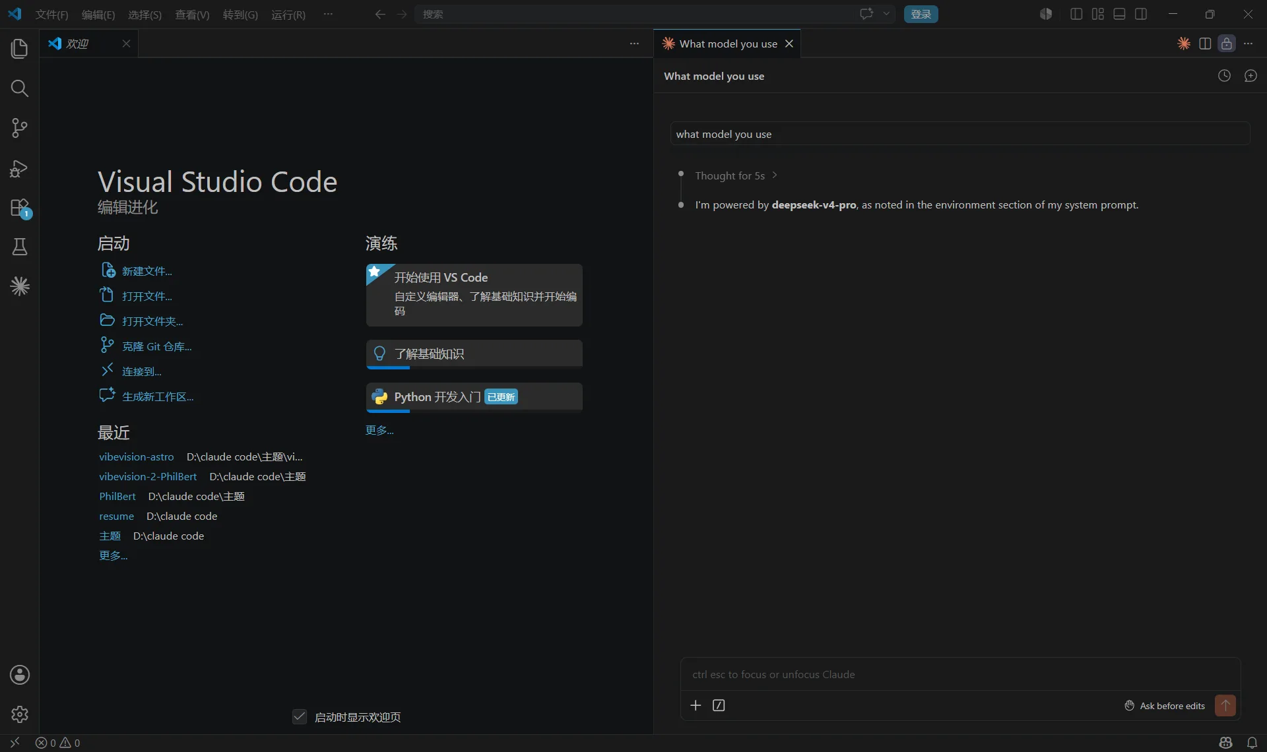Open the 转到(G) menu
The height and width of the screenshot is (752, 1267).
240,15
